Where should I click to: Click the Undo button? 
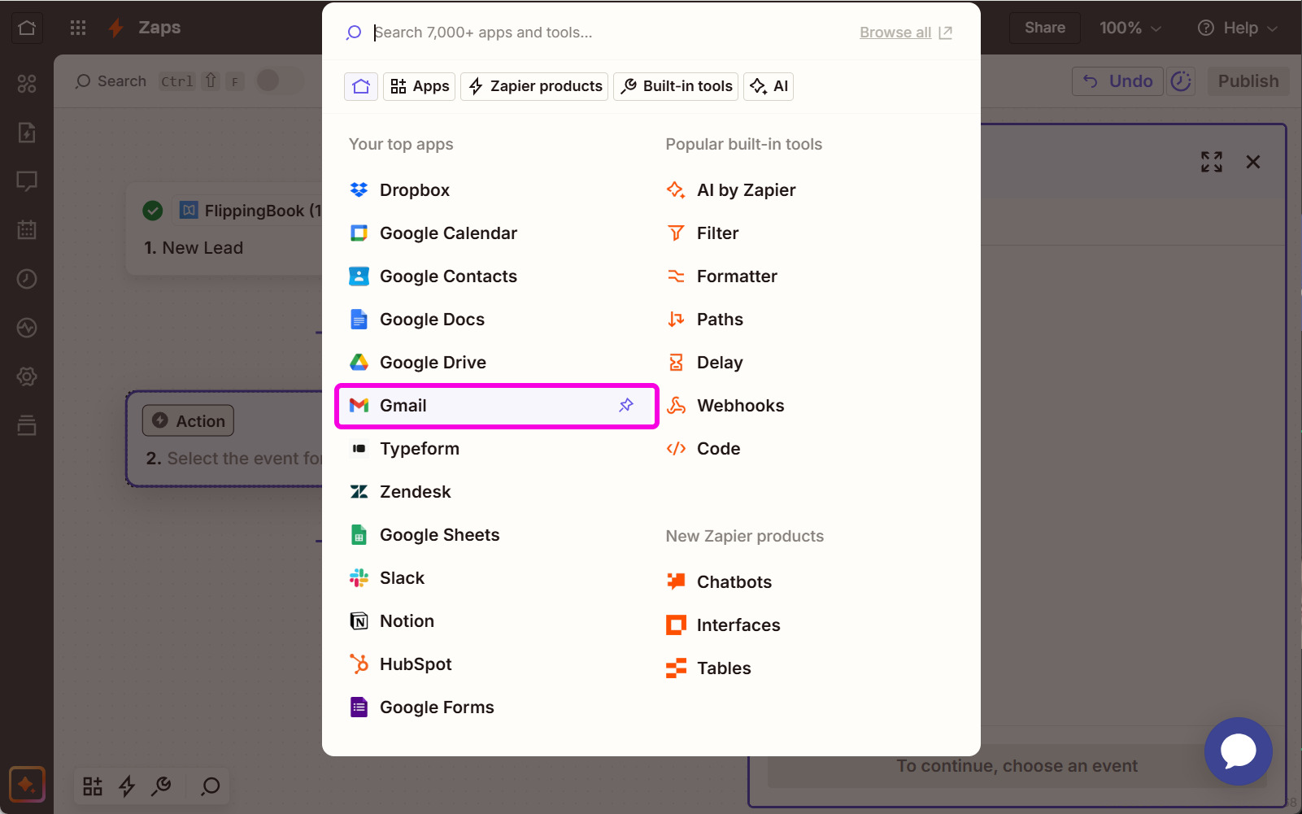point(1118,81)
